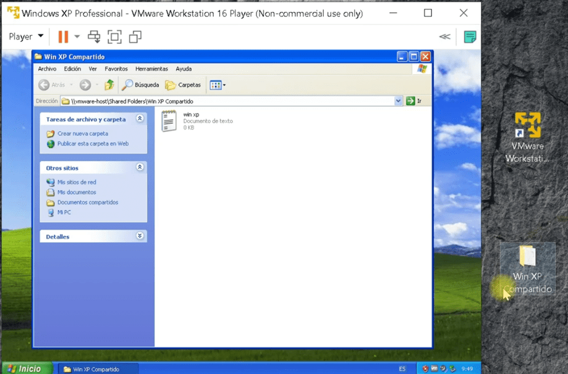Go up one folder level
The width and height of the screenshot is (568, 374).
[109, 85]
